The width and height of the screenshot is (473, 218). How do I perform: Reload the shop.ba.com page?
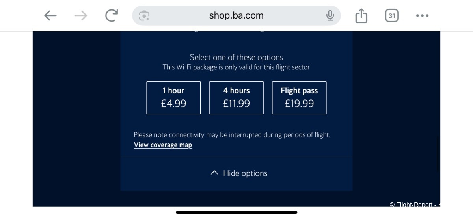point(112,15)
